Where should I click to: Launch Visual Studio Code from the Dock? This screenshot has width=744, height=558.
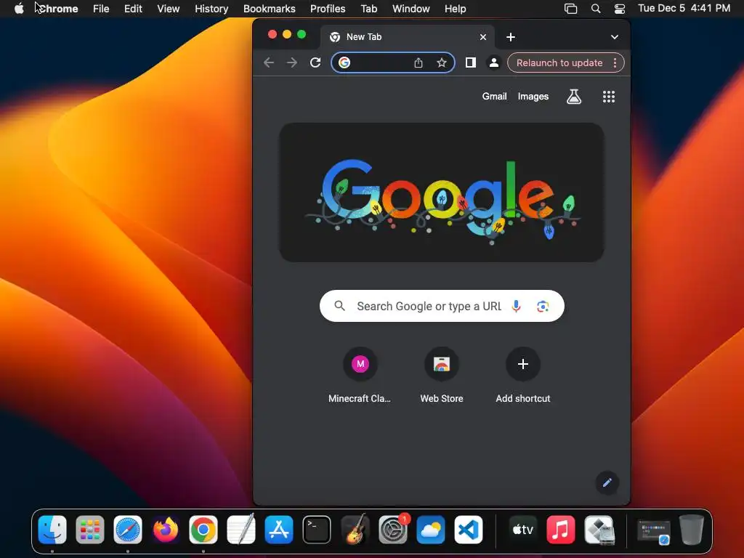coord(469,530)
